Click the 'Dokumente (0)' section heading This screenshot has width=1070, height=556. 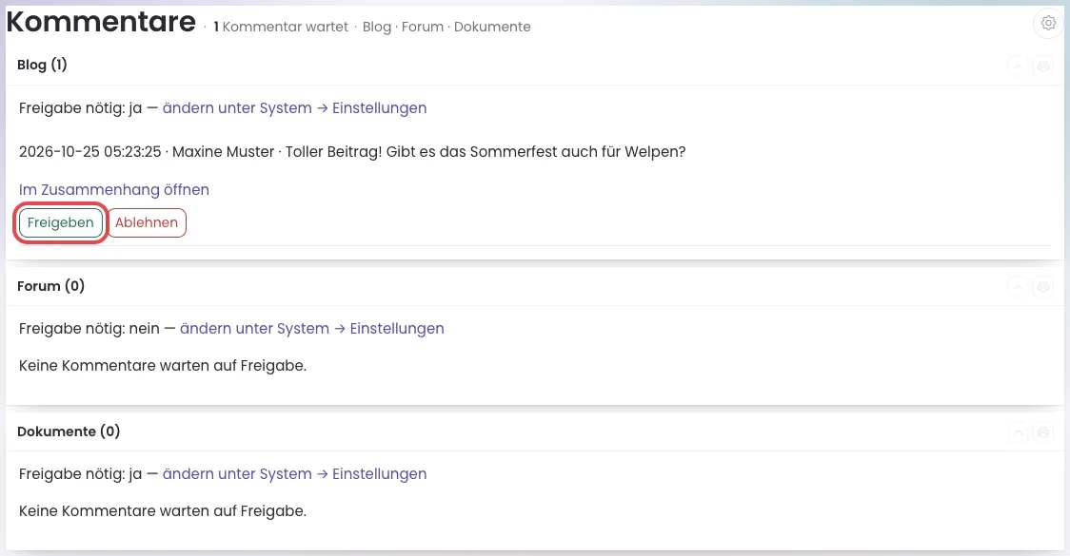pos(69,431)
